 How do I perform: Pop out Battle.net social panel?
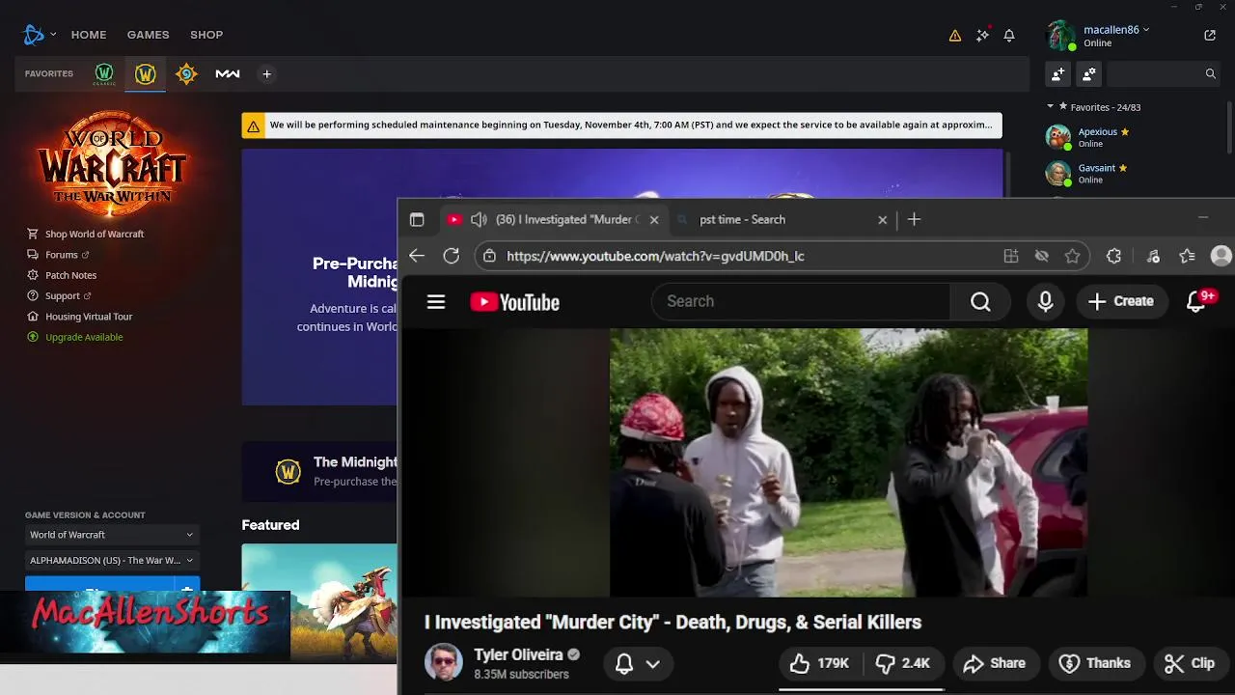pyautogui.click(x=1210, y=36)
